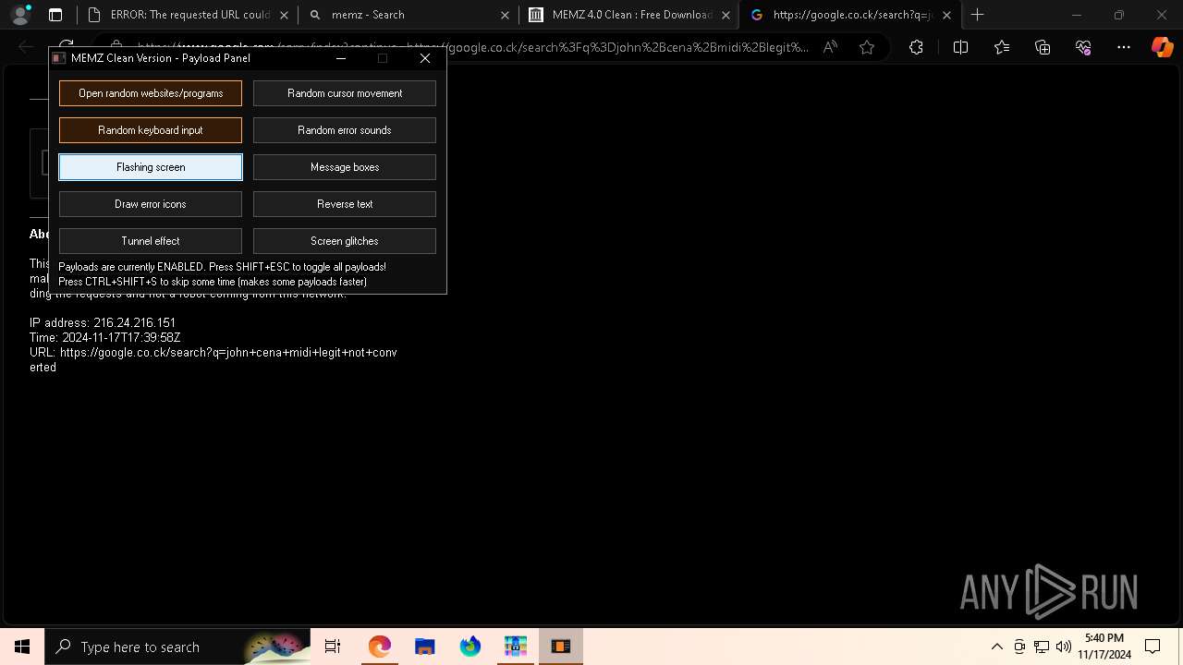
Task: Close the MEMZ Payload Panel window
Action: (425, 58)
